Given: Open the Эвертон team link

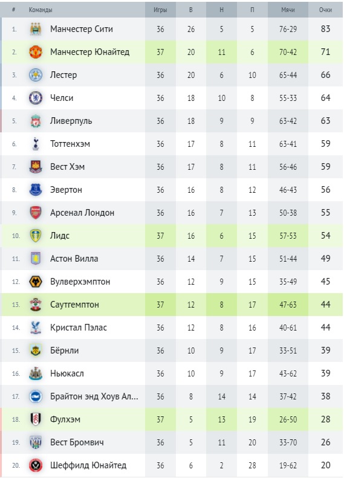Looking at the screenshot, I should point(66,190).
